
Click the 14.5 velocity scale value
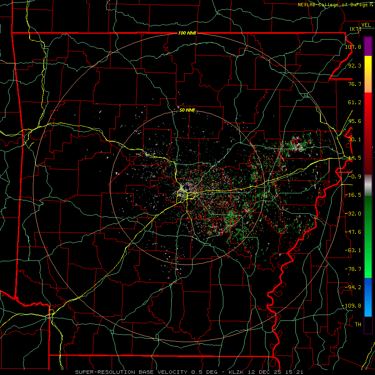(x=355, y=158)
